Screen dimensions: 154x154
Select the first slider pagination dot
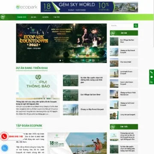60,60
